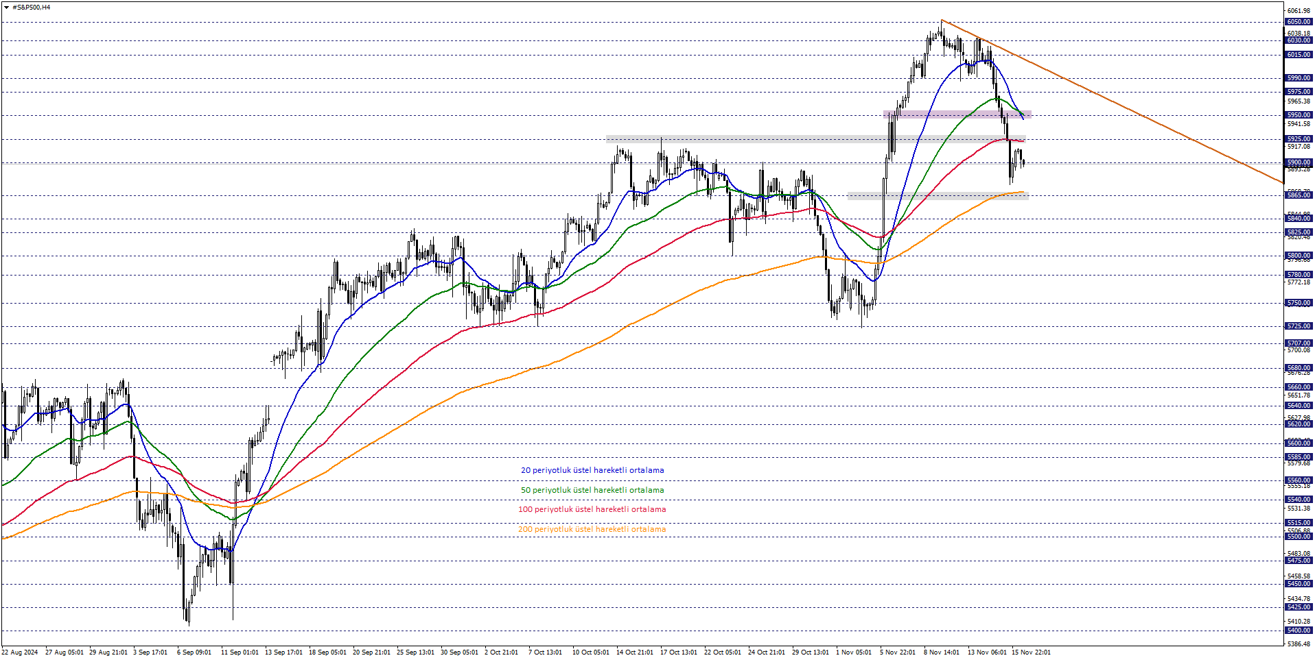This screenshot has height=660, width=1315.
Task: Click the 5990.00 price level label
Action: 1299,78
